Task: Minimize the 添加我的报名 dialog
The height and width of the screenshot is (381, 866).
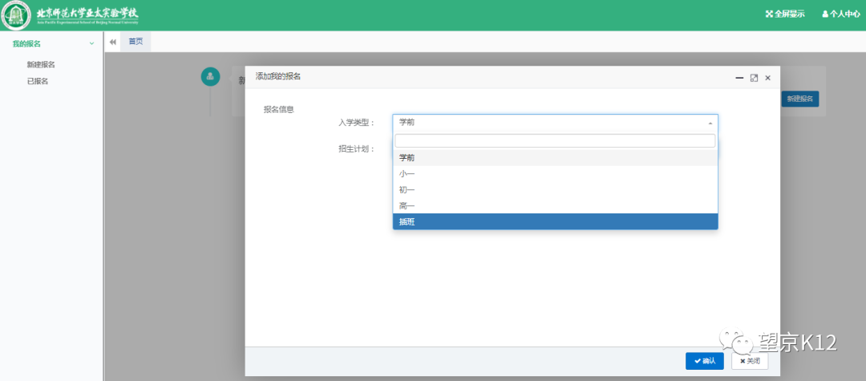Action: (x=739, y=78)
